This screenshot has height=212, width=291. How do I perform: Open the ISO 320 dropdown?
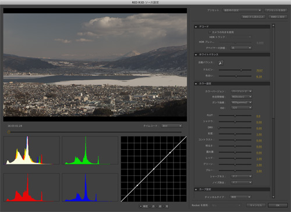[242, 107]
